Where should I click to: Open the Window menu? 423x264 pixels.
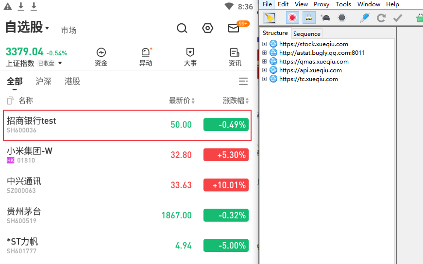pyautogui.click(x=369, y=4)
